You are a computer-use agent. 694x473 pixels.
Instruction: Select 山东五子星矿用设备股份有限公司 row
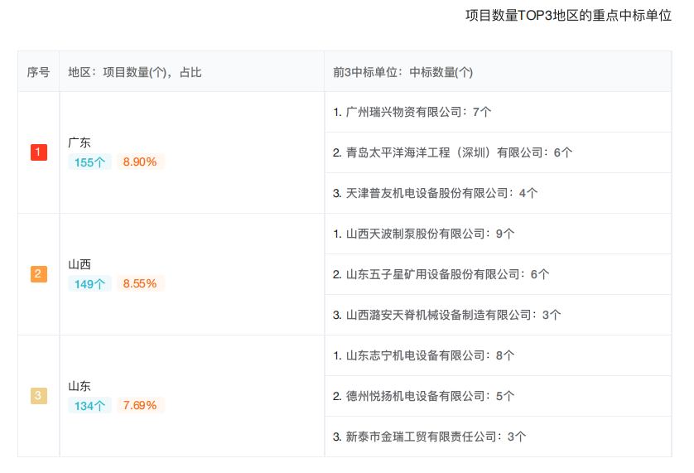click(x=498, y=274)
